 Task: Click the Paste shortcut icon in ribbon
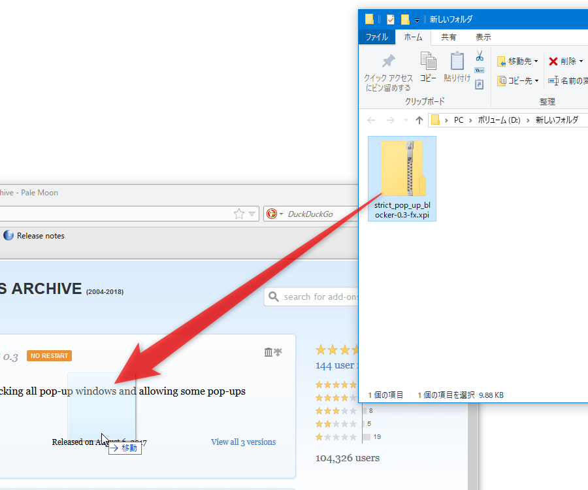click(x=480, y=84)
